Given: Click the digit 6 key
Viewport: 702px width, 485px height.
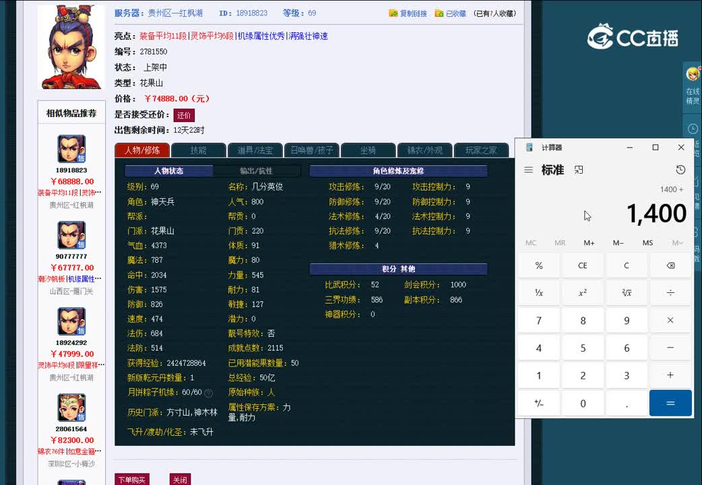Looking at the screenshot, I should [627, 348].
